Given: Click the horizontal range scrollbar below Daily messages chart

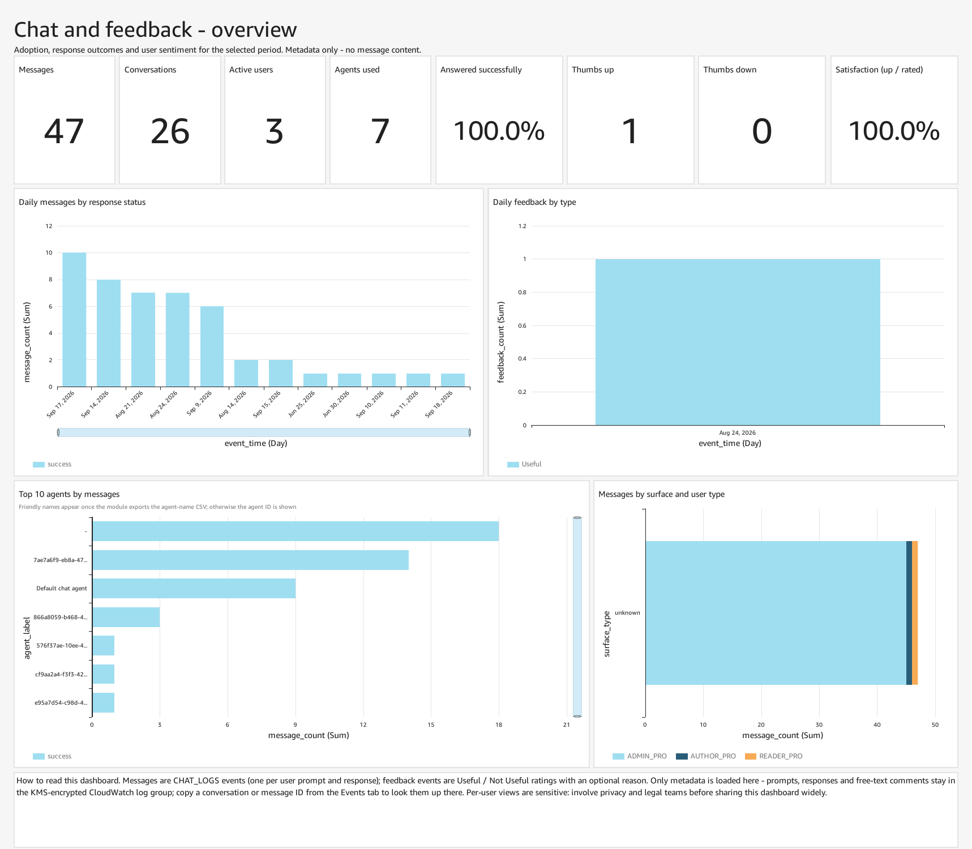Looking at the screenshot, I should tap(264, 432).
